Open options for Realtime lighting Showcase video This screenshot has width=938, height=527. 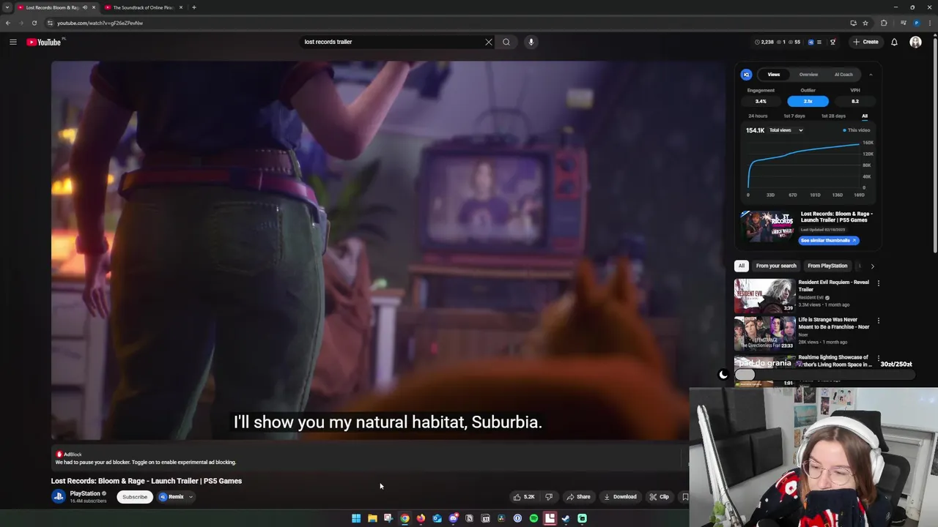pyautogui.click(x=879, y=359)
